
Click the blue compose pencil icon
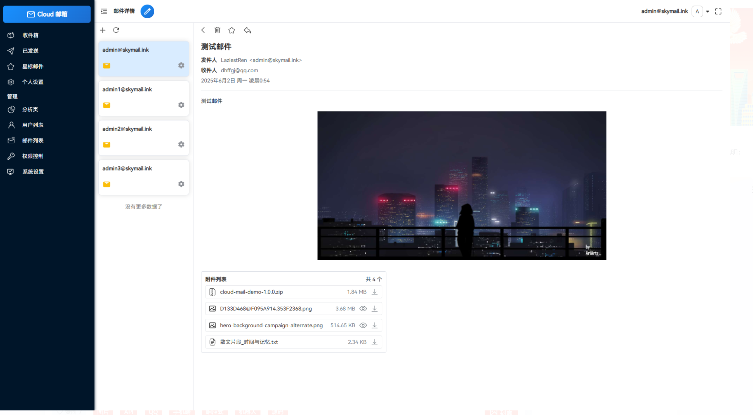147,11
